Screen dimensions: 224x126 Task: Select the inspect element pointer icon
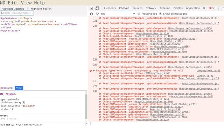point(91,8)
